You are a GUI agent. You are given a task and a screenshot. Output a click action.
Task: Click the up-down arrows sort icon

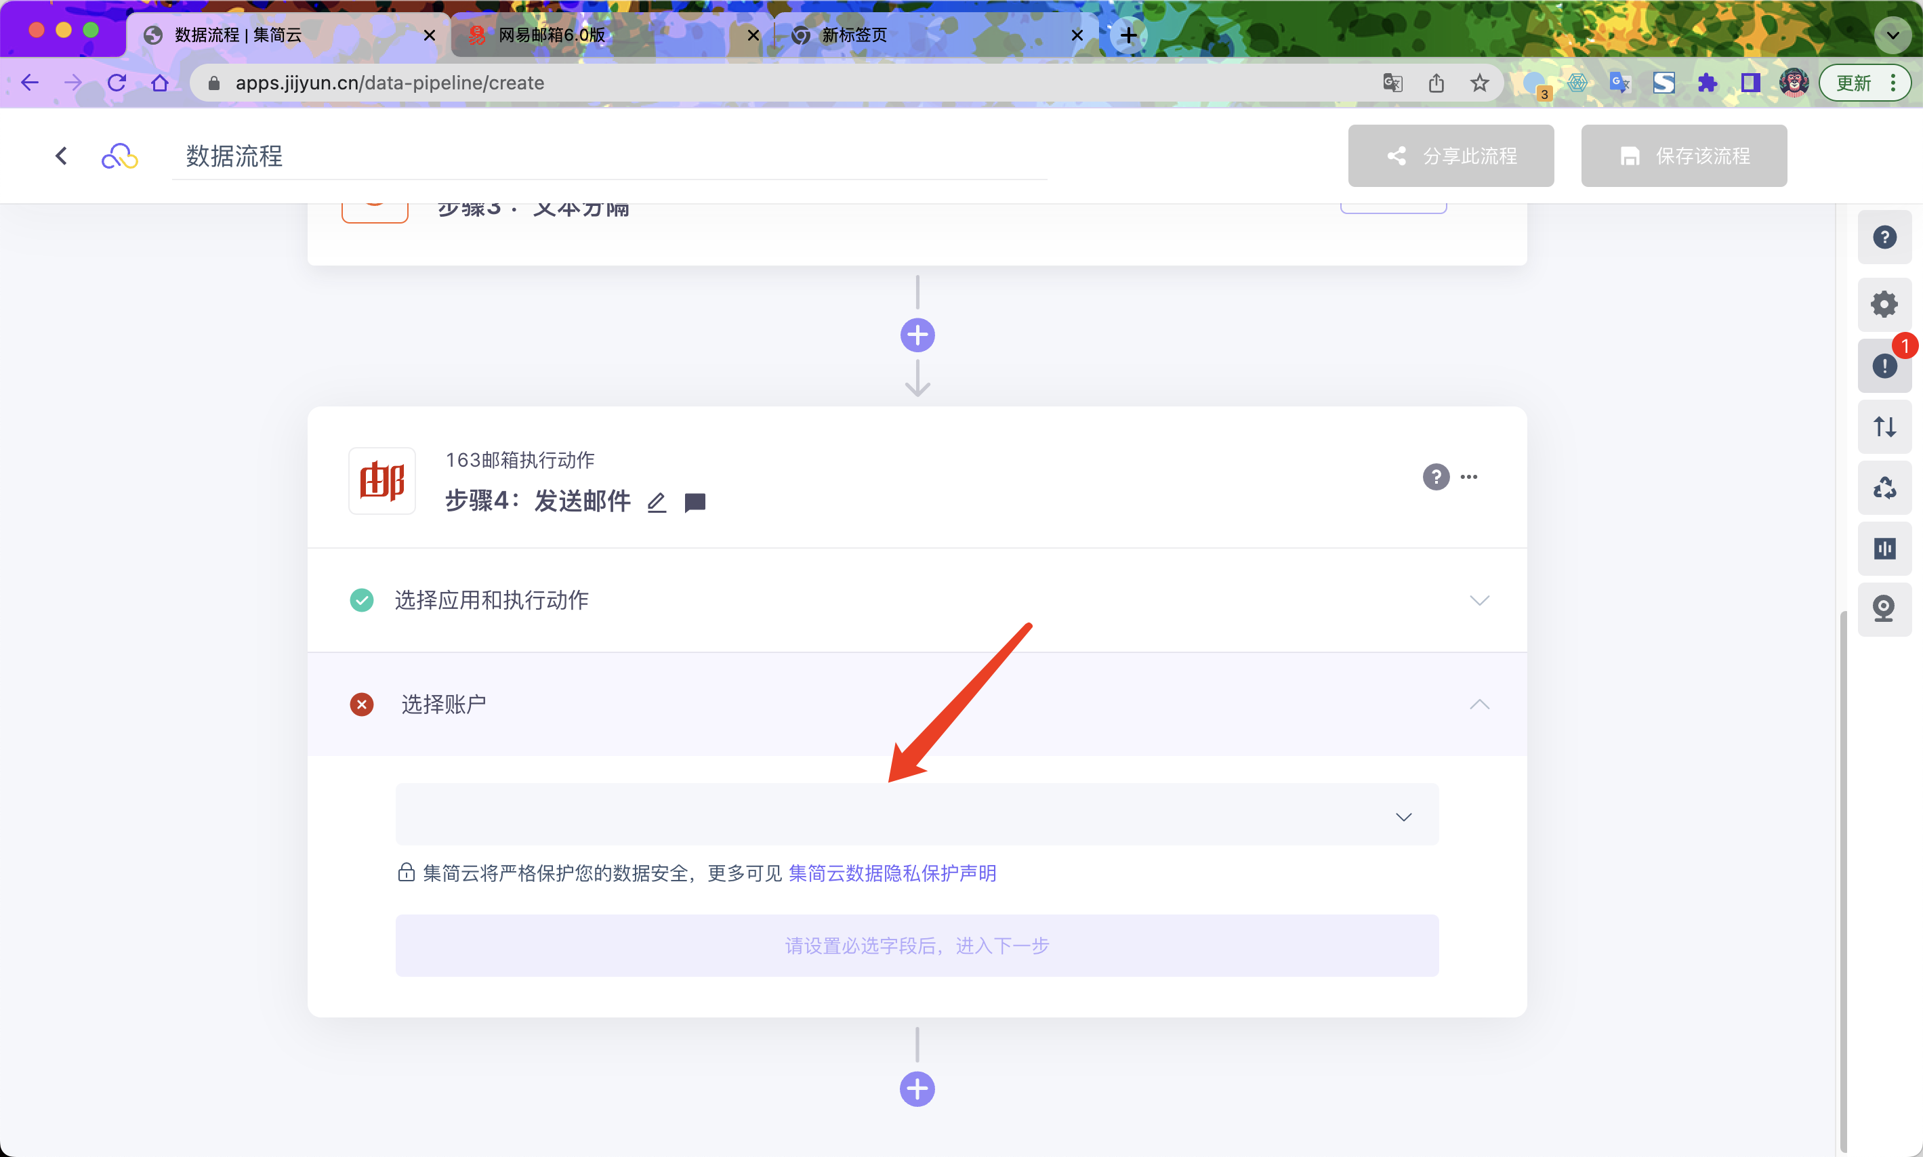[1884, 427]
